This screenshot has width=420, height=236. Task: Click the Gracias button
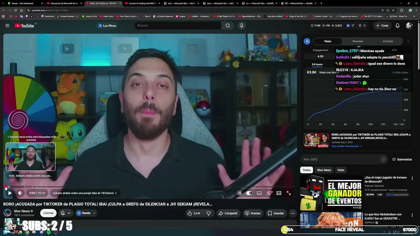click(253, 213)
